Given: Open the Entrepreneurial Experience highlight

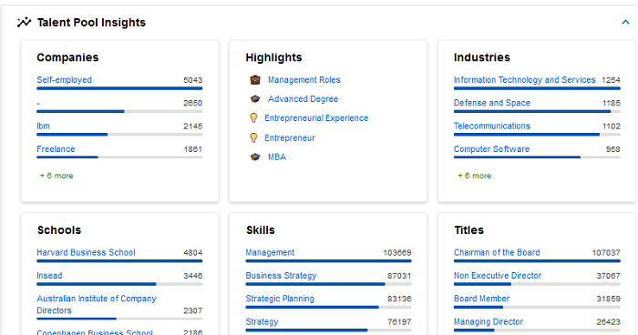Looking at the screenshot, I should pyautogui.click(x=316, y=118).
